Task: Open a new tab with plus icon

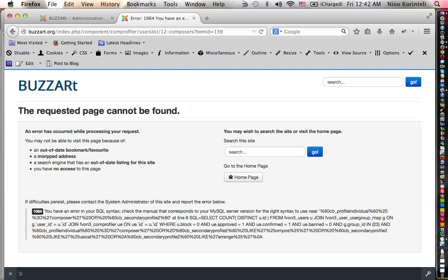Action: 207,18
